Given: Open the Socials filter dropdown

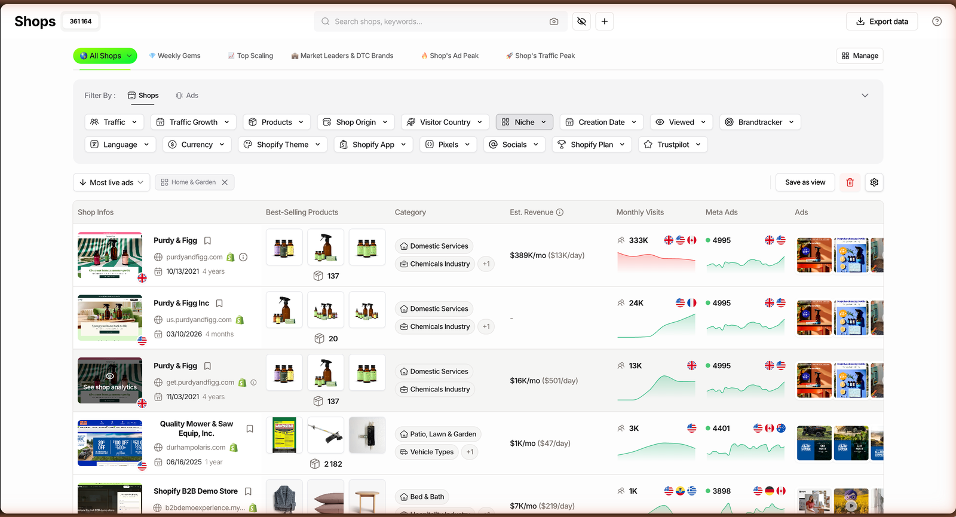Looking at the screenshot, I should pyautogui.click(x=514, y=145).
